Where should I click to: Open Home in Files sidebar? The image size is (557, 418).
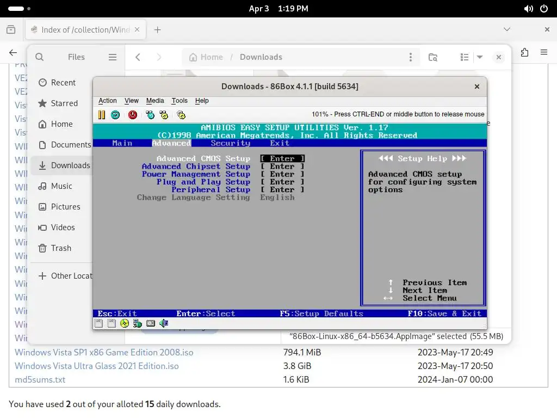click(61, 124)
